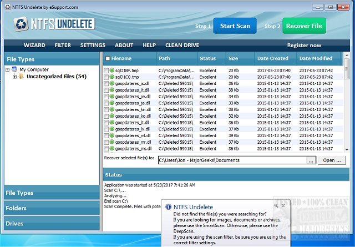
Task: Sort file list by Status column
Action: click(x=211, y=58)
